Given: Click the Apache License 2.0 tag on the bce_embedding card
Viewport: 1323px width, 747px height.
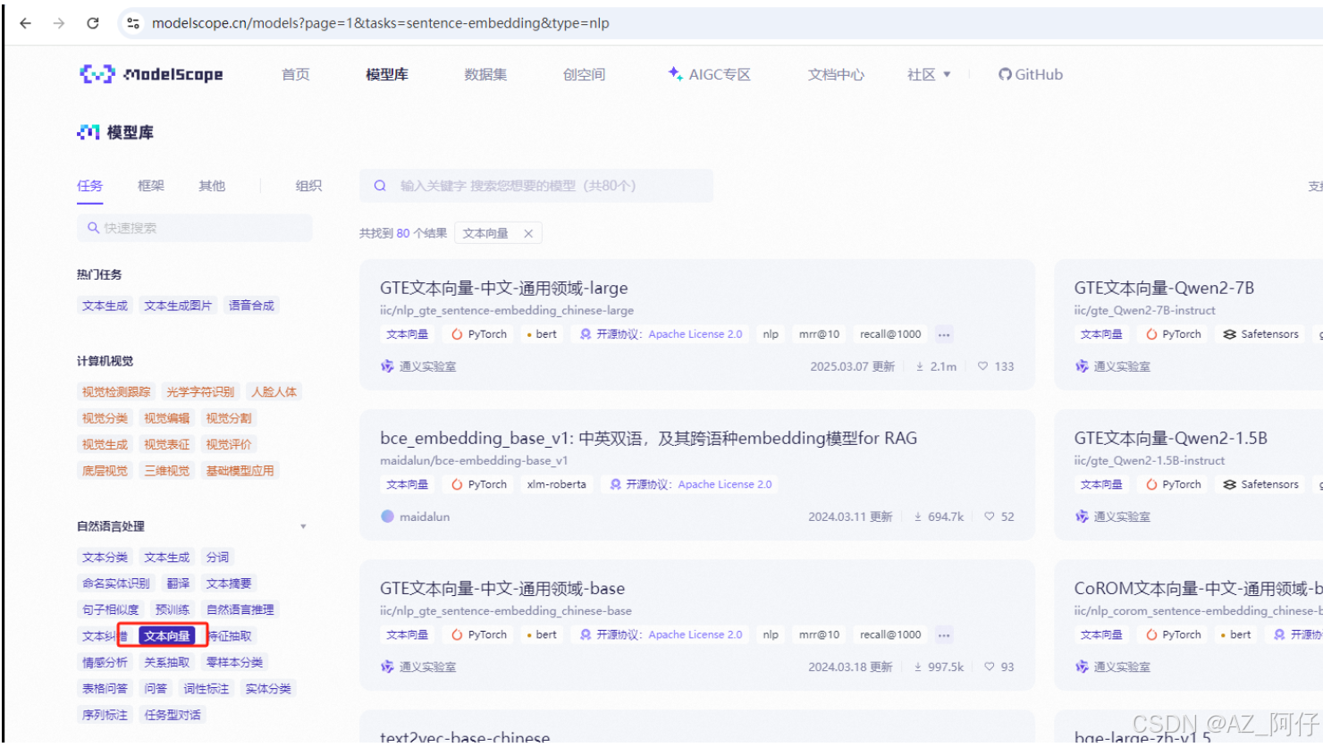Looking at the screenshot, I should [x=691, y=484].
